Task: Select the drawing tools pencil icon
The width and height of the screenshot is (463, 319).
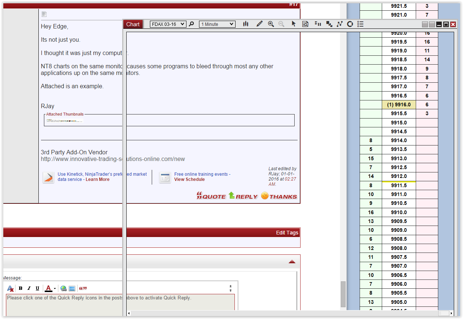Action: [x=259, y=24]
